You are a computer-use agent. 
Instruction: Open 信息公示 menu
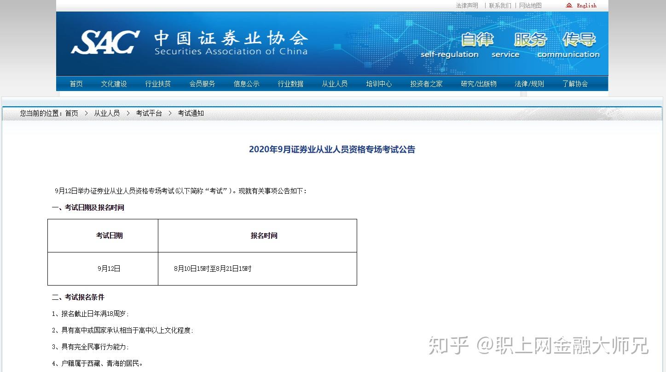246,84
